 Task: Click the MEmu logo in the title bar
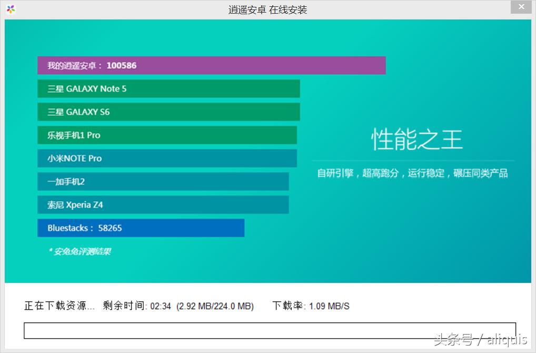pyautogui.click(x=11, y=8)
